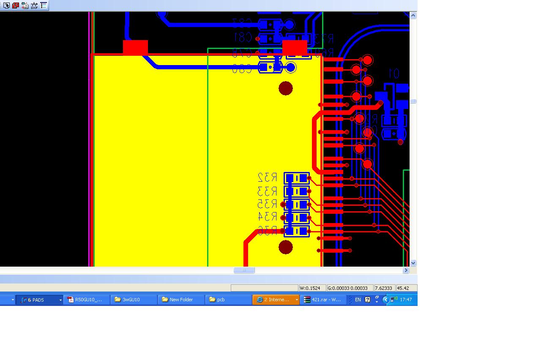Open the quick launch overflow arrow

[x=13, y=300]
